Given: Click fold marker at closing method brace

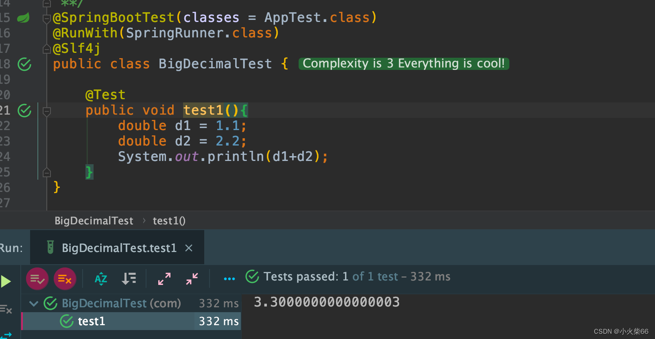Looking at the screenshot, I should (x=47, y=173).
